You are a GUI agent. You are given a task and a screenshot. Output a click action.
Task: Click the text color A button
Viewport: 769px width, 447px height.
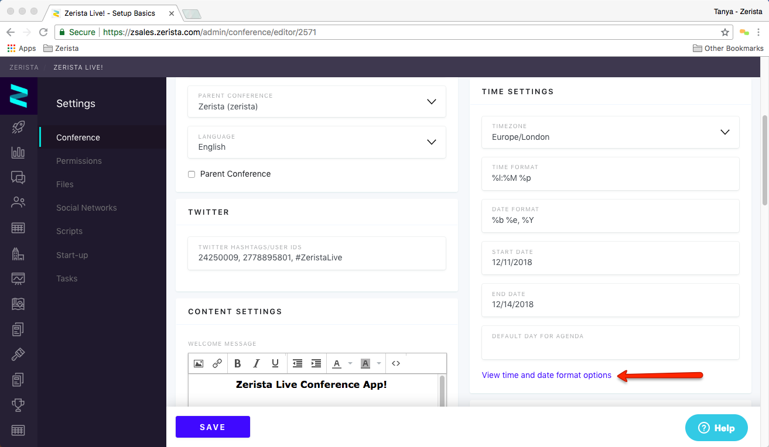[336, 363]
